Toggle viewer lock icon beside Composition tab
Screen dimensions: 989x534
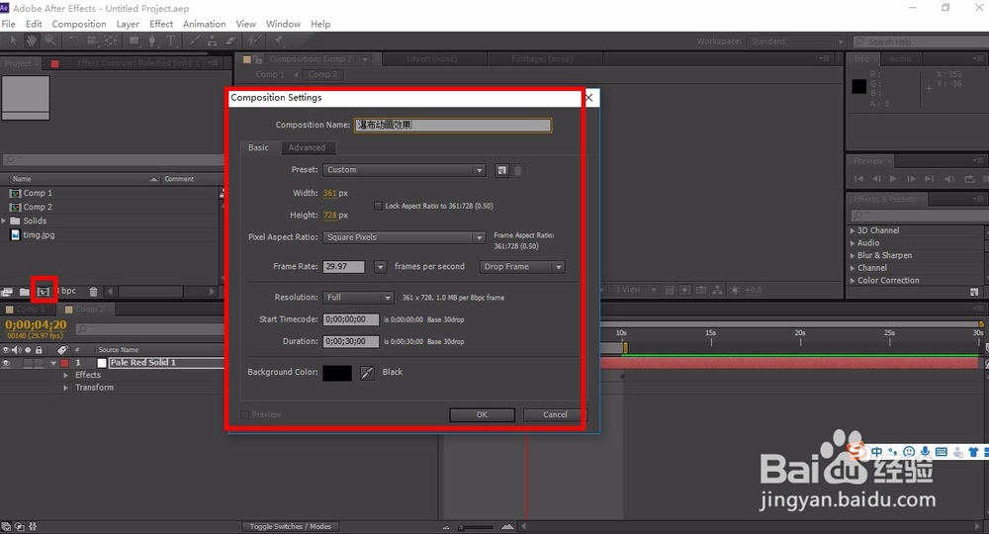click(257, 59)
